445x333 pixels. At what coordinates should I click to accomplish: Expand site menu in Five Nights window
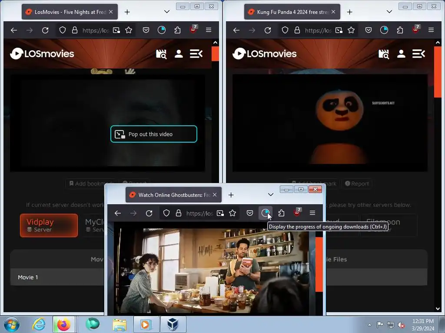196,54
